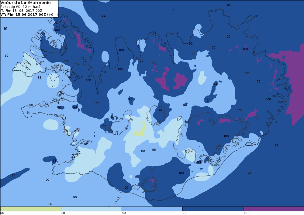Select the '98' humidity value on the map
Screen dimensions: 304x215
[249, 173]
